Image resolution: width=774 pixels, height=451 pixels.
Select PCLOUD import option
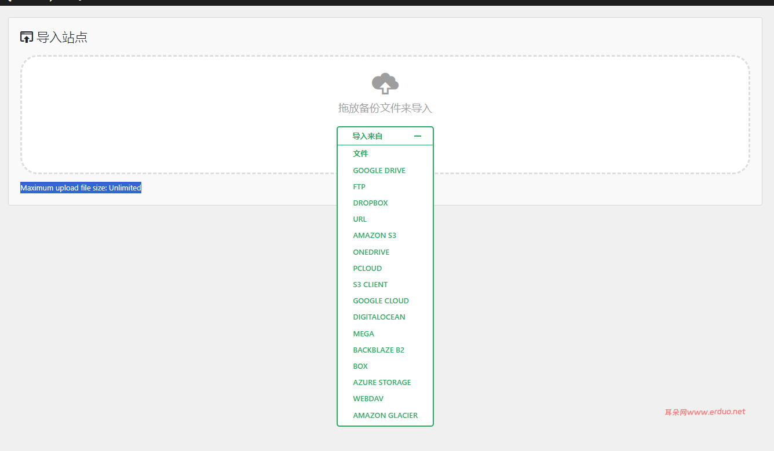367,268
